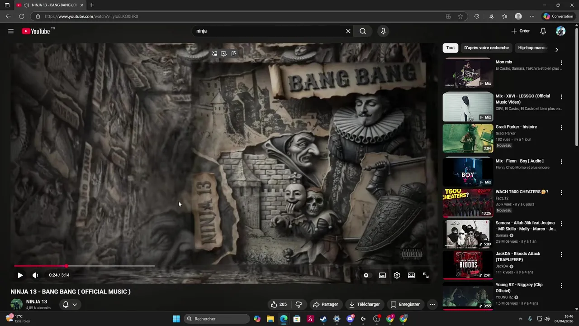Open options for Young RZ - Niggzey
This screenshot has width=579, height=326.
click(561, 286)
